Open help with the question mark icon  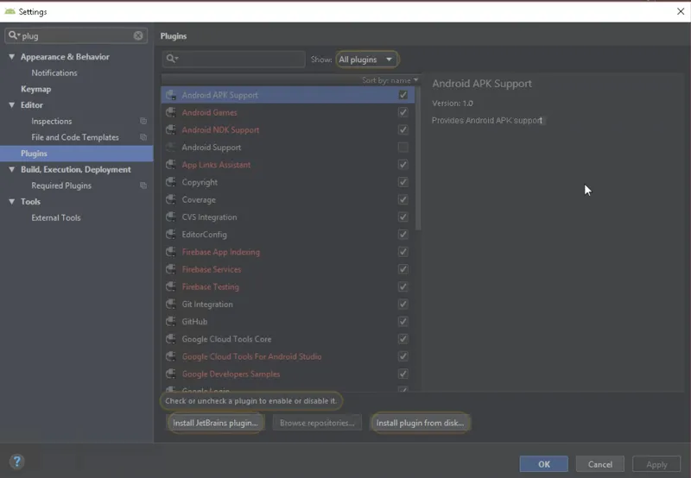16,462
